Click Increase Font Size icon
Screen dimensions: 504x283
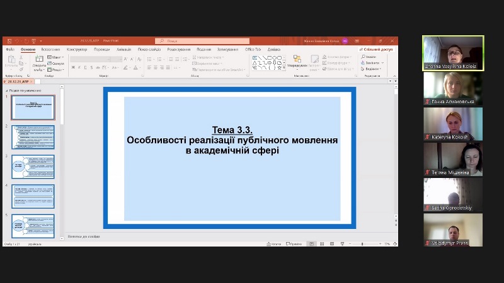tap(125, 59)
